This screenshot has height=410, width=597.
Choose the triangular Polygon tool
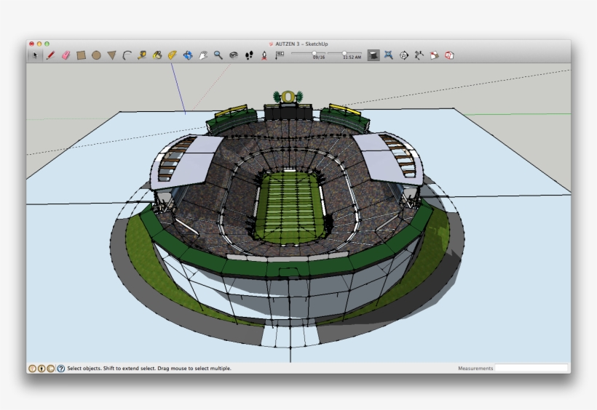[x=111, y=55]
